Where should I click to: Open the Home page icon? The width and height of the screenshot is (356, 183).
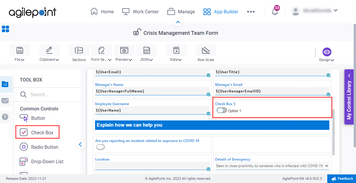94,12
